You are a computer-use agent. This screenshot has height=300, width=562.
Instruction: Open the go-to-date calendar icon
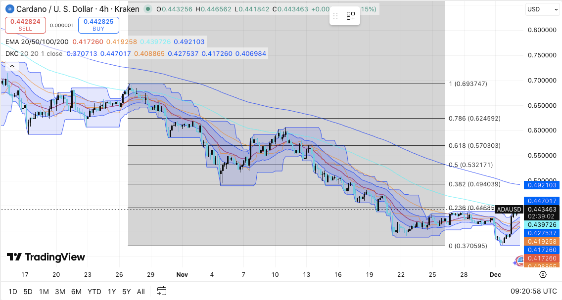[162, 291]
